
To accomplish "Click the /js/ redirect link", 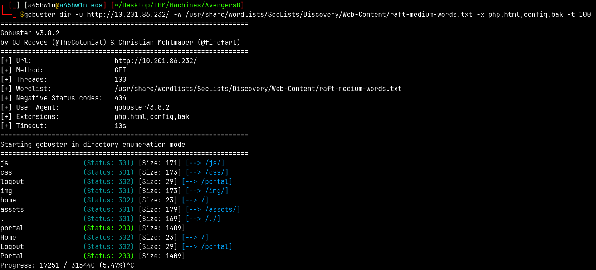I will (x=215, y=163).
